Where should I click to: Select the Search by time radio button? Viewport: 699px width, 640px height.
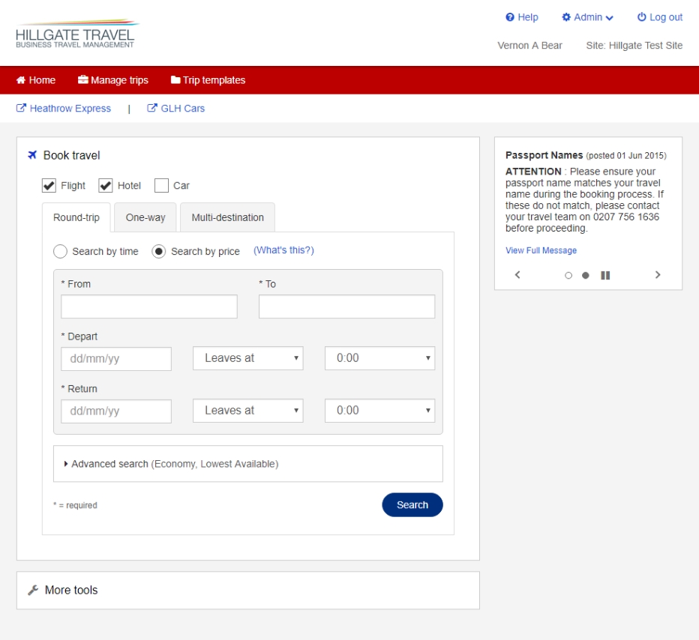(x=61, y=252)
